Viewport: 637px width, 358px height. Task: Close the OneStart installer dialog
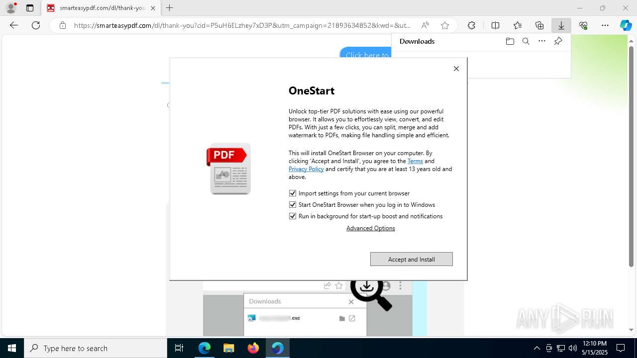456,69
